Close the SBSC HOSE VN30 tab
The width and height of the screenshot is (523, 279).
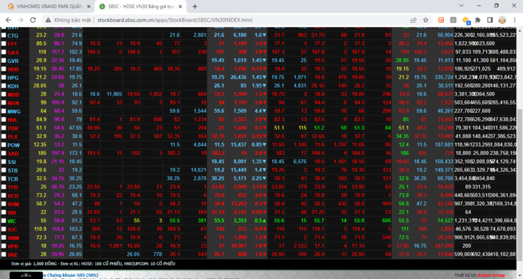tap(181, 6)
